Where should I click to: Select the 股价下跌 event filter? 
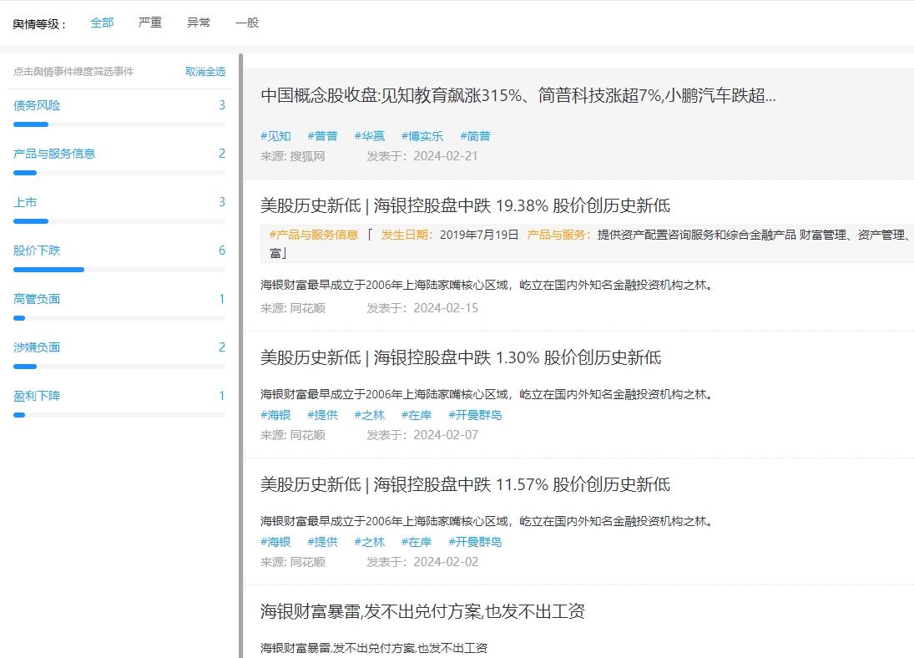click(x=37, y=251)
